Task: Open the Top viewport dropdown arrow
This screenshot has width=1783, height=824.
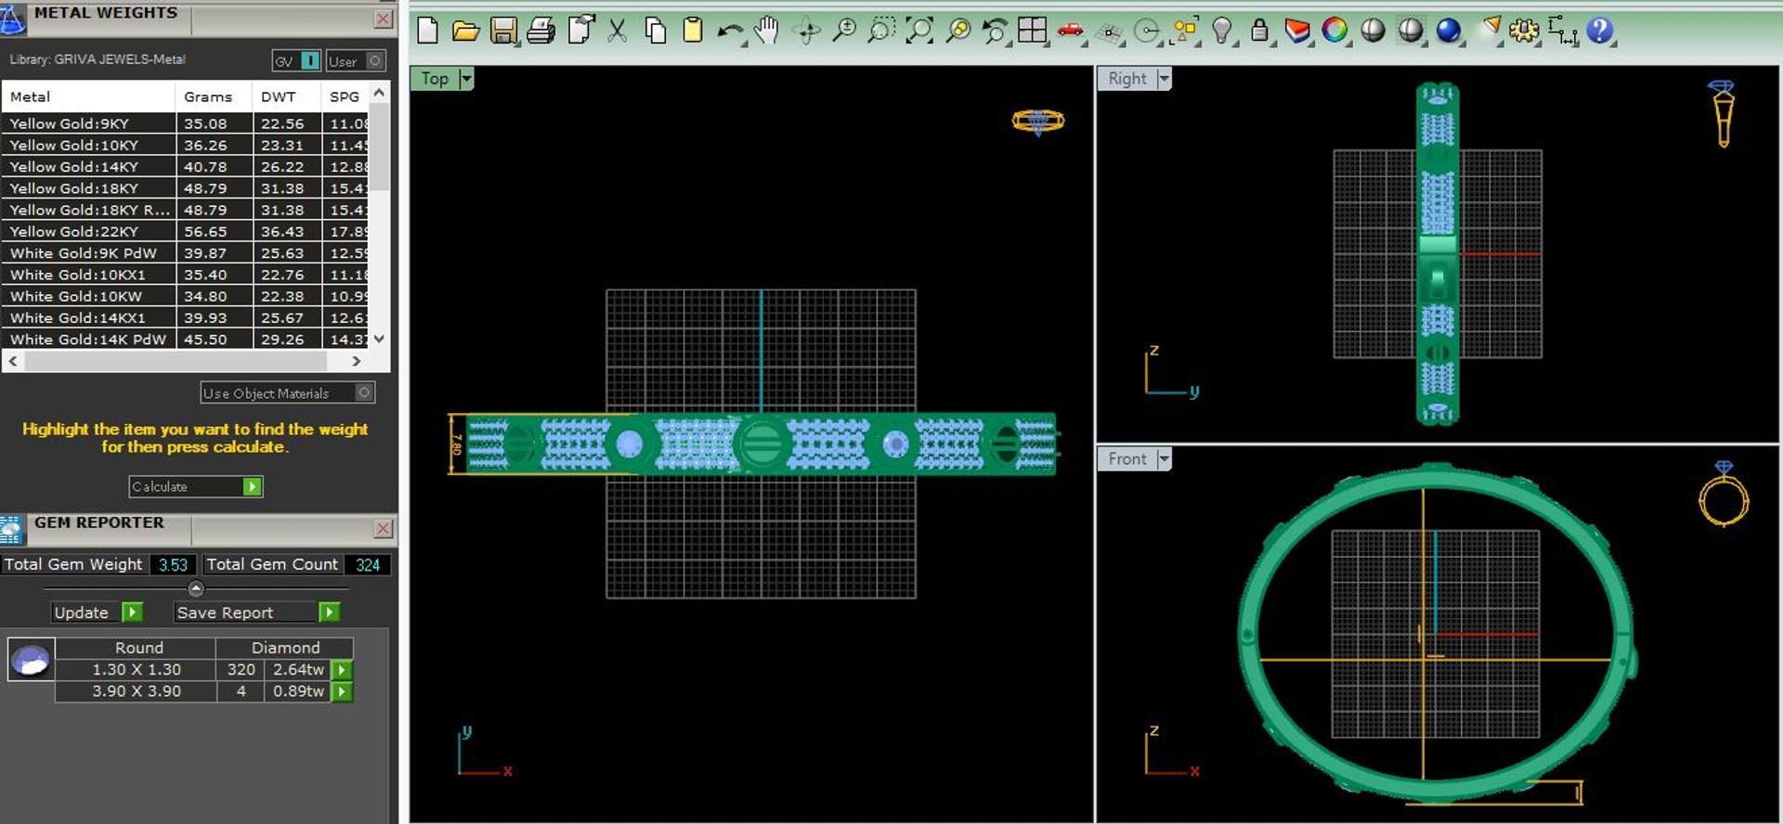Action: [466, 79]
